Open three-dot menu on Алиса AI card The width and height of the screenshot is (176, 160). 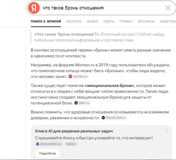167,131
